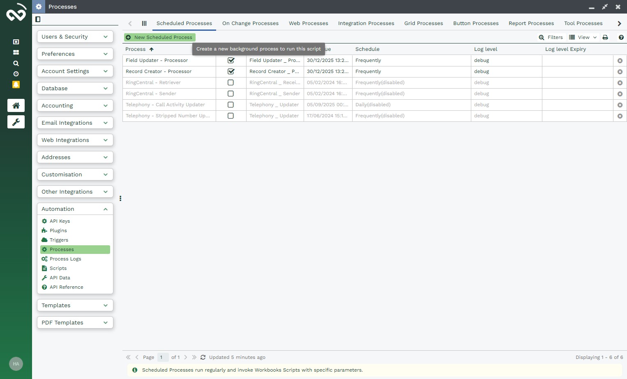The height and width of the screenshot is (379, 627).
Task: Sort the grid by the Schedule column header
Action: click(x=367, y=49)
